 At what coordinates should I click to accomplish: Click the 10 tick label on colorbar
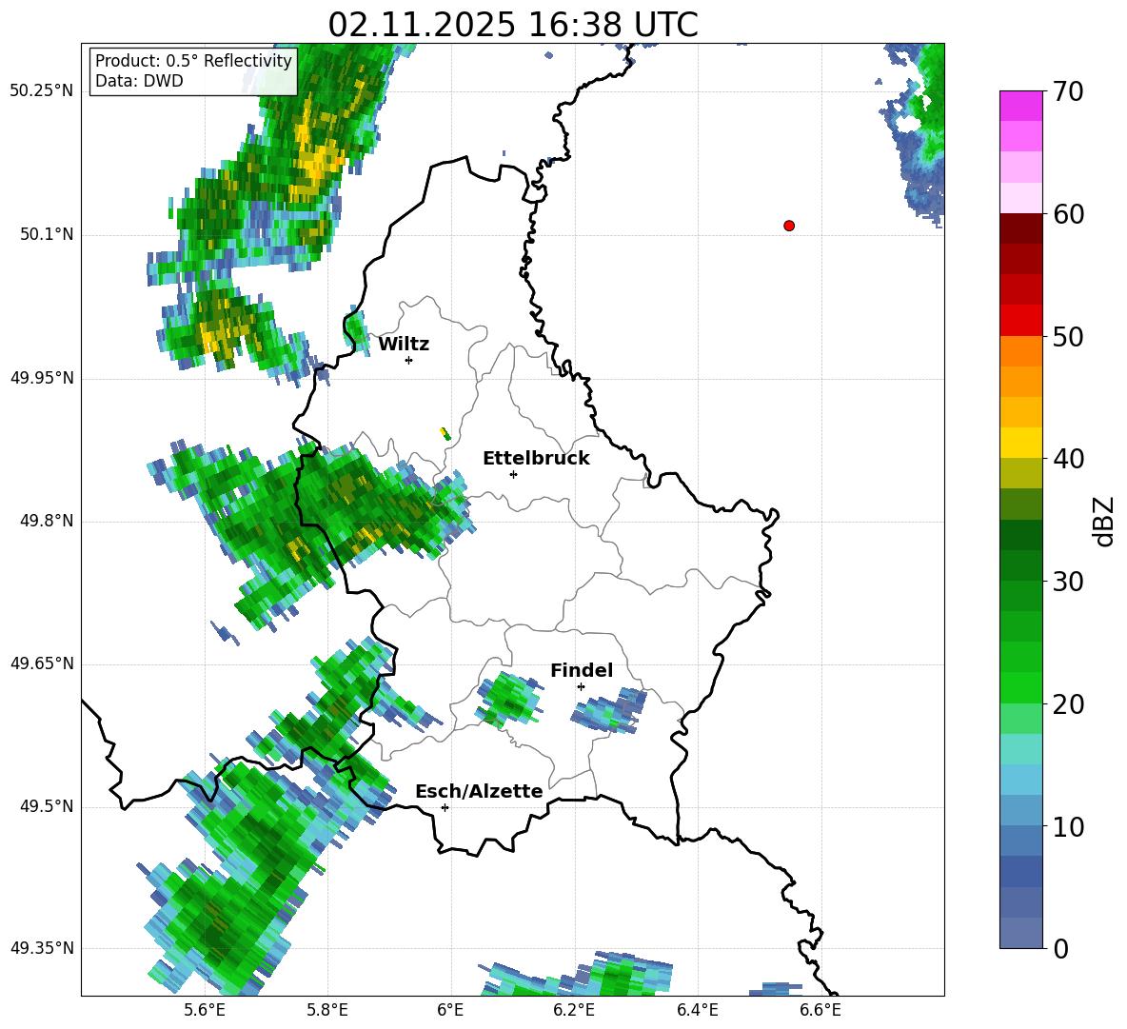(x=1067, y=826)
